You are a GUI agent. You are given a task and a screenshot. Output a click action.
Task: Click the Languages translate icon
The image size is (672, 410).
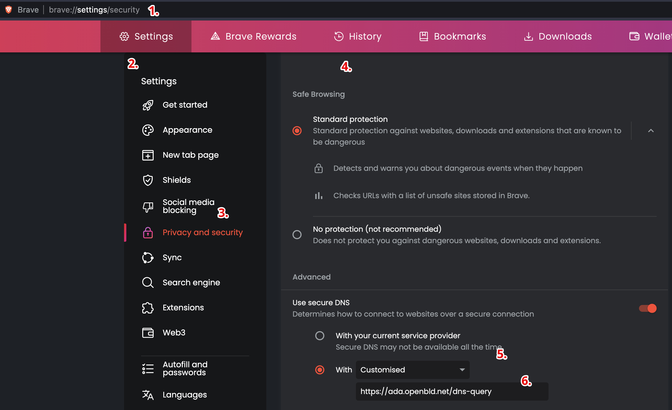coord(148,395)
